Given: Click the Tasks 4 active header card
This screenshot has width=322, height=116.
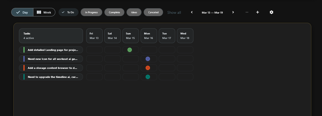Looking at the screenshot, I should pos(51,36).
